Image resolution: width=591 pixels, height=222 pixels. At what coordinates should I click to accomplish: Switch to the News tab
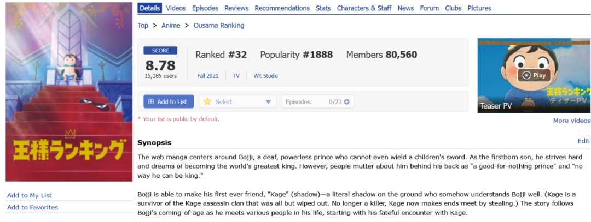[x=405, y=8]
